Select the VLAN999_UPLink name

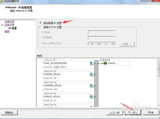pyautogui.click(x=52, y=85)
